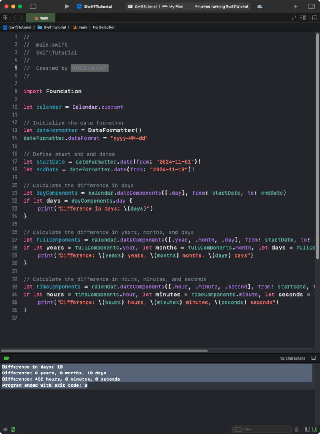Toggle the navigator sidebar icon
This screenshot has height=434, width=320.
pyautogui.click(x=33, y=6)
